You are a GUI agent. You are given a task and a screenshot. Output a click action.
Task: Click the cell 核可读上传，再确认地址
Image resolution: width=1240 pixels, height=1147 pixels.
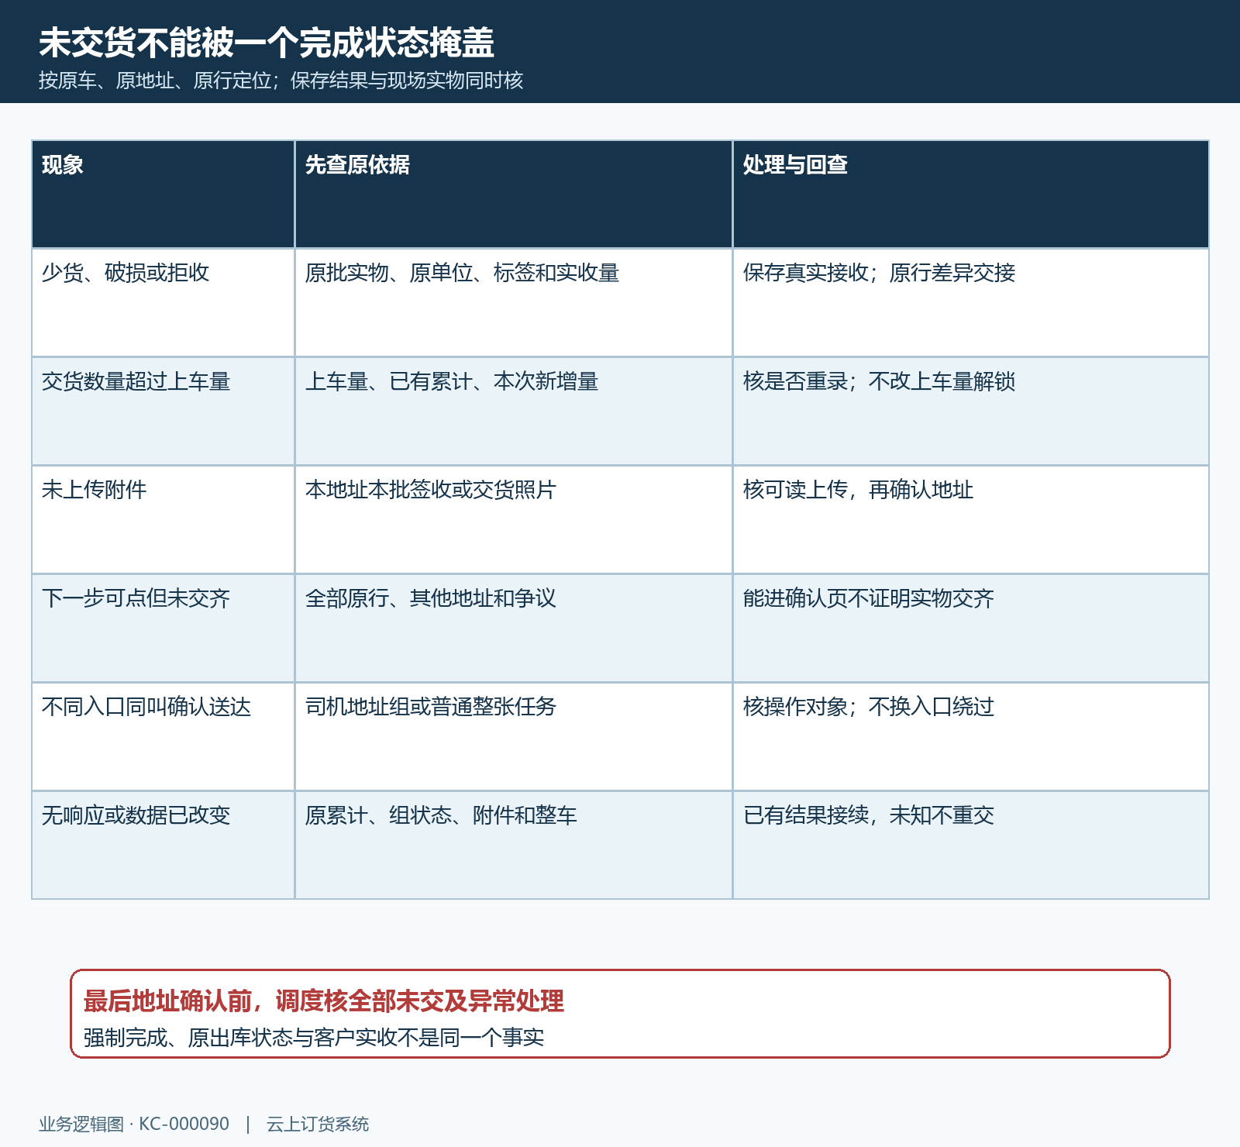click(x=970, y=520)
